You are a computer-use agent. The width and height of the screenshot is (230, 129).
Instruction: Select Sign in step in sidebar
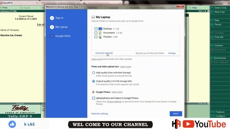point(59,18)
